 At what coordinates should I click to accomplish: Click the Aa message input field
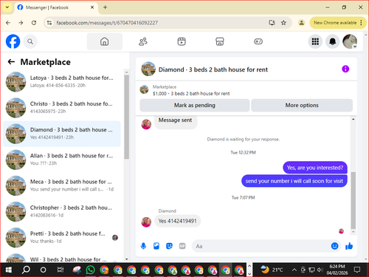pyautogui.click(x=261, y=246)
